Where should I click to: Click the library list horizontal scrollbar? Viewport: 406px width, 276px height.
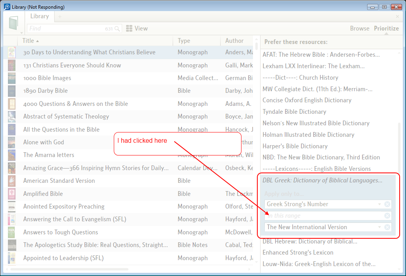coord(69,269)
